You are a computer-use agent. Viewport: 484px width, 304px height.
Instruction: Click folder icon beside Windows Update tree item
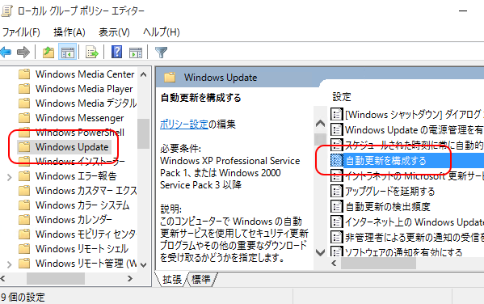pos(24,147)
